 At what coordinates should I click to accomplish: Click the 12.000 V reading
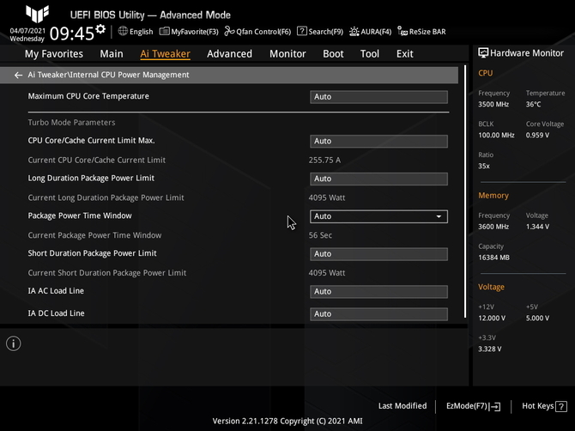click(492, 318)
